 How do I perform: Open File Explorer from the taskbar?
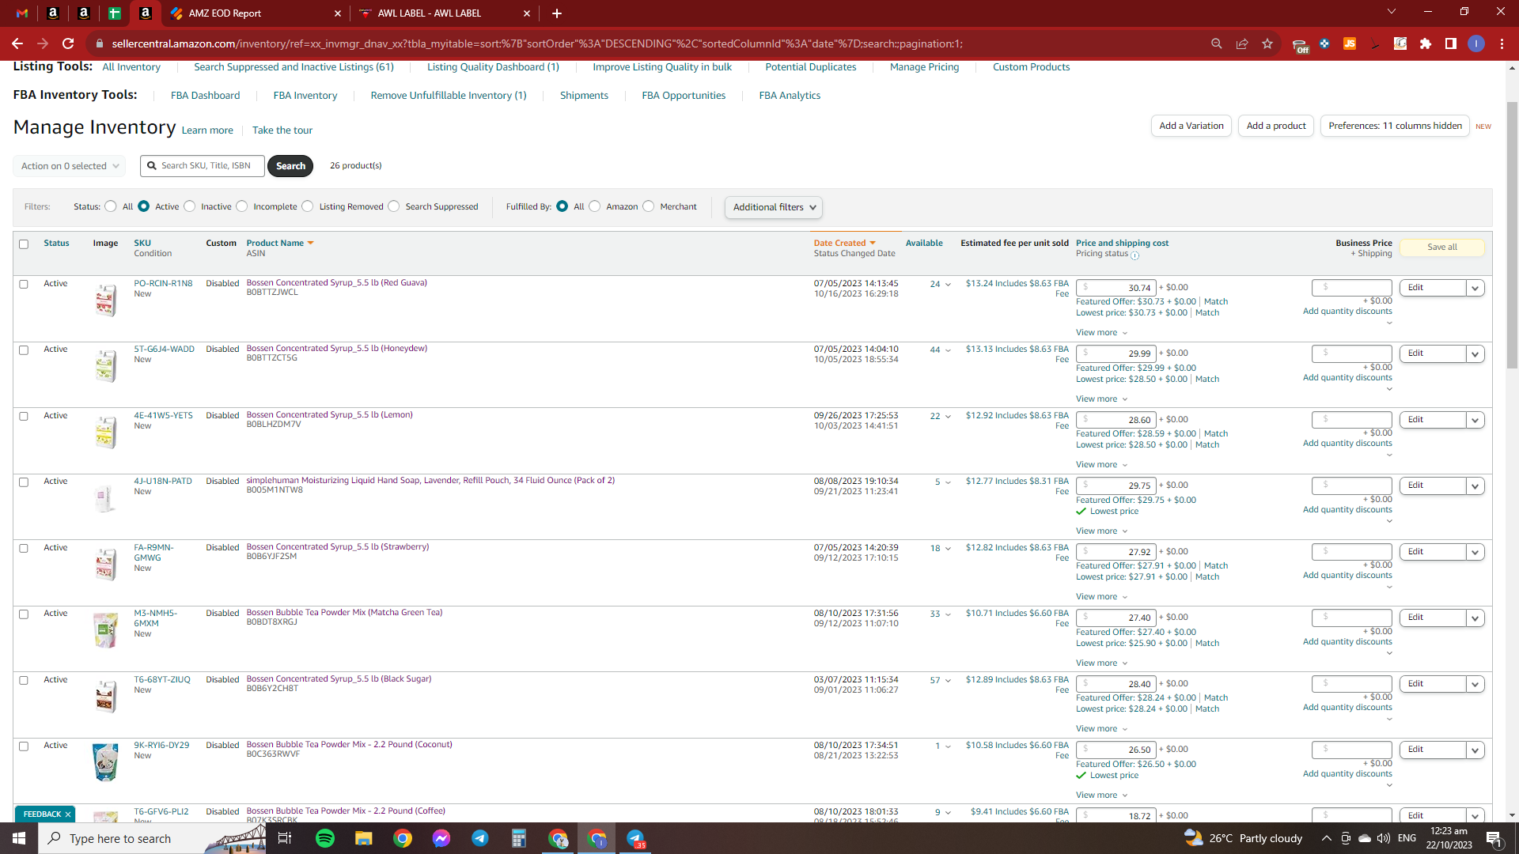(364, 838)
